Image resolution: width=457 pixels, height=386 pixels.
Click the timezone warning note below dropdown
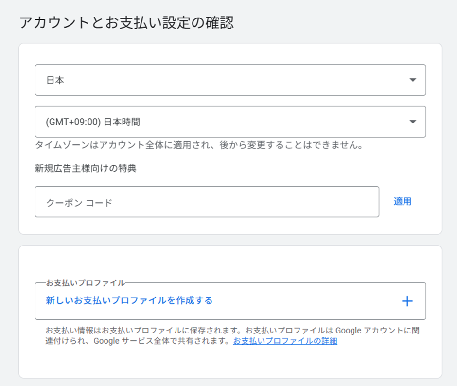point(199,145)
